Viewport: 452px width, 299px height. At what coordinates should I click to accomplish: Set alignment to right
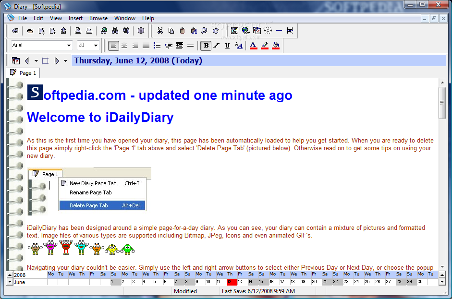click(135, 46)
